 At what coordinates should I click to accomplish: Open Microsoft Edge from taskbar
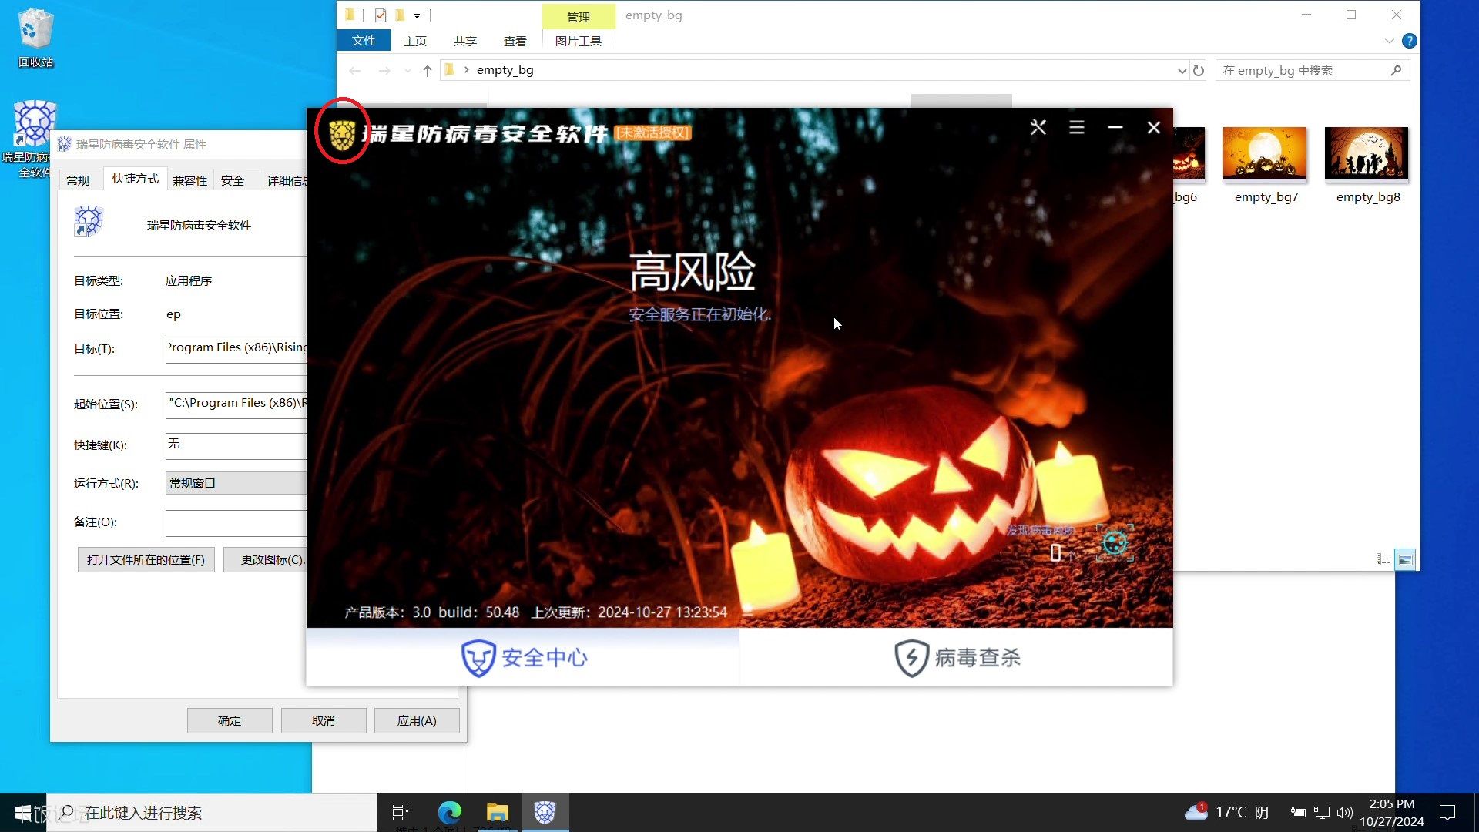tap(450, 812)
